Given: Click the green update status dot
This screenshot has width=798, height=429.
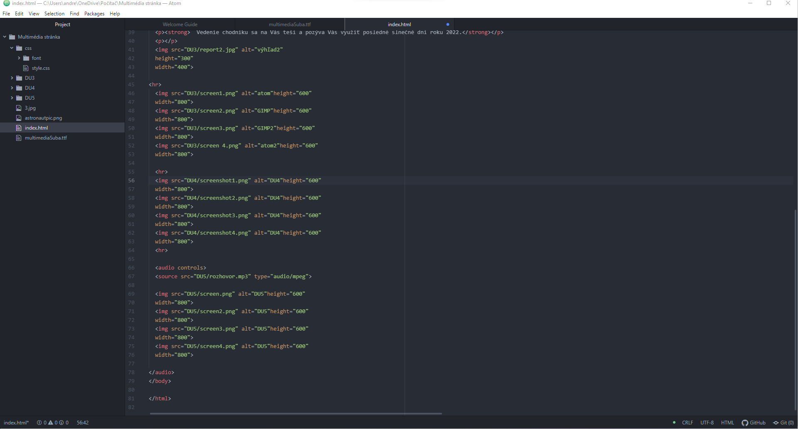Looking at the screenshot, I should 674,422.
